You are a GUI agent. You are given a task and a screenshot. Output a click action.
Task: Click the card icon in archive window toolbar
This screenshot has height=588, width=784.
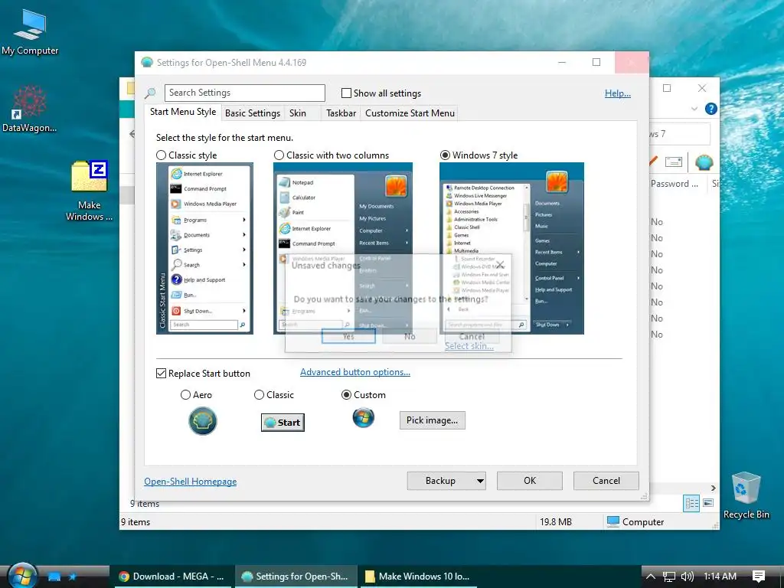click(x=674, y=162)
